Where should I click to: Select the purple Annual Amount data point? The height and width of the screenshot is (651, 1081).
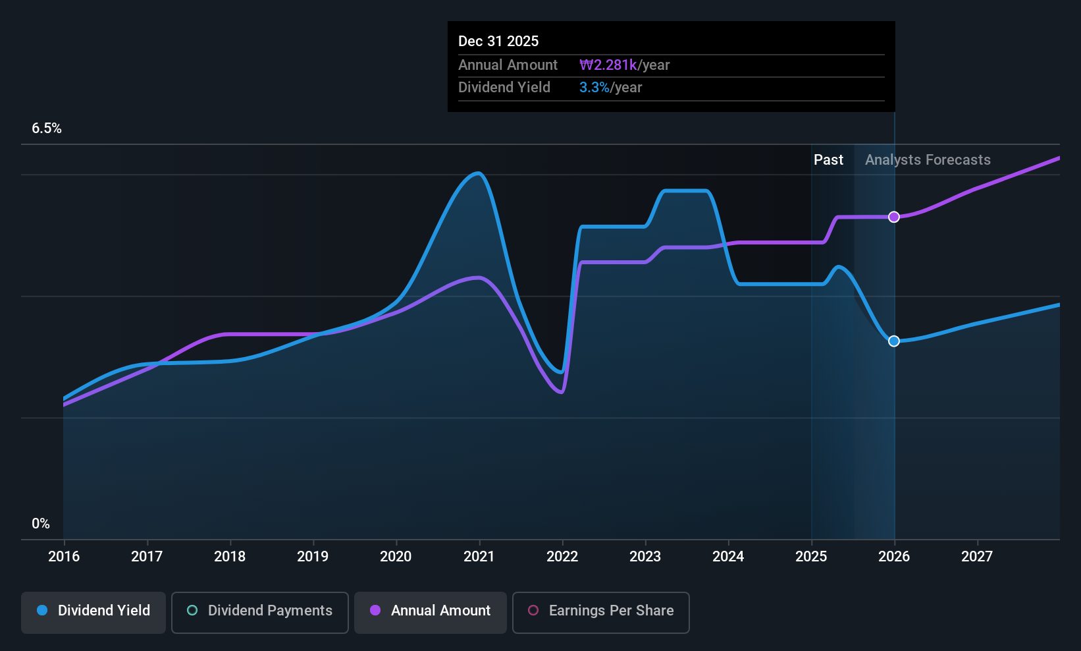click(x=894, y=217)
